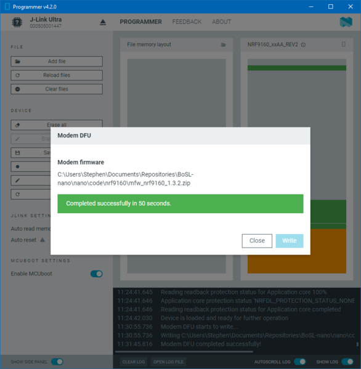Click the Reload files button
This screenshot has width=361, height=369.
[57, 75]
